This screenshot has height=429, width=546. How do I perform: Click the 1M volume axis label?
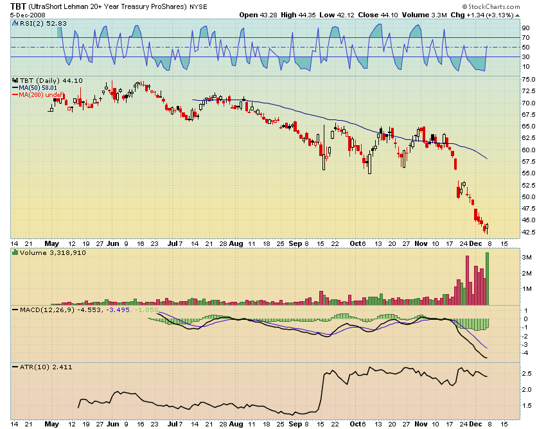click(527, 288)
